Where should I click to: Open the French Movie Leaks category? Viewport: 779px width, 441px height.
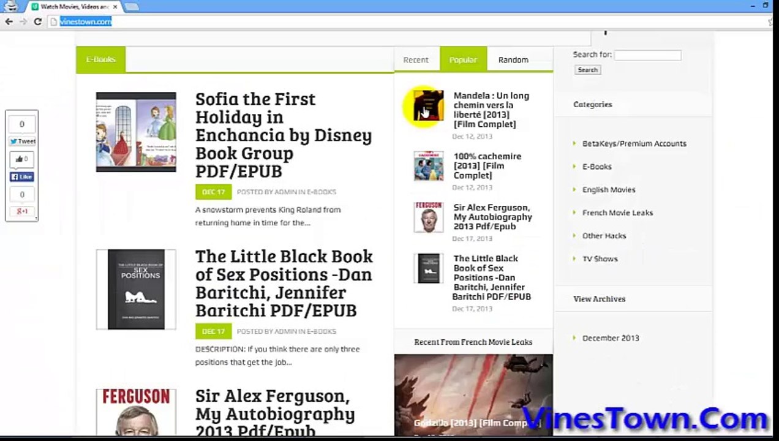[617, 213]
